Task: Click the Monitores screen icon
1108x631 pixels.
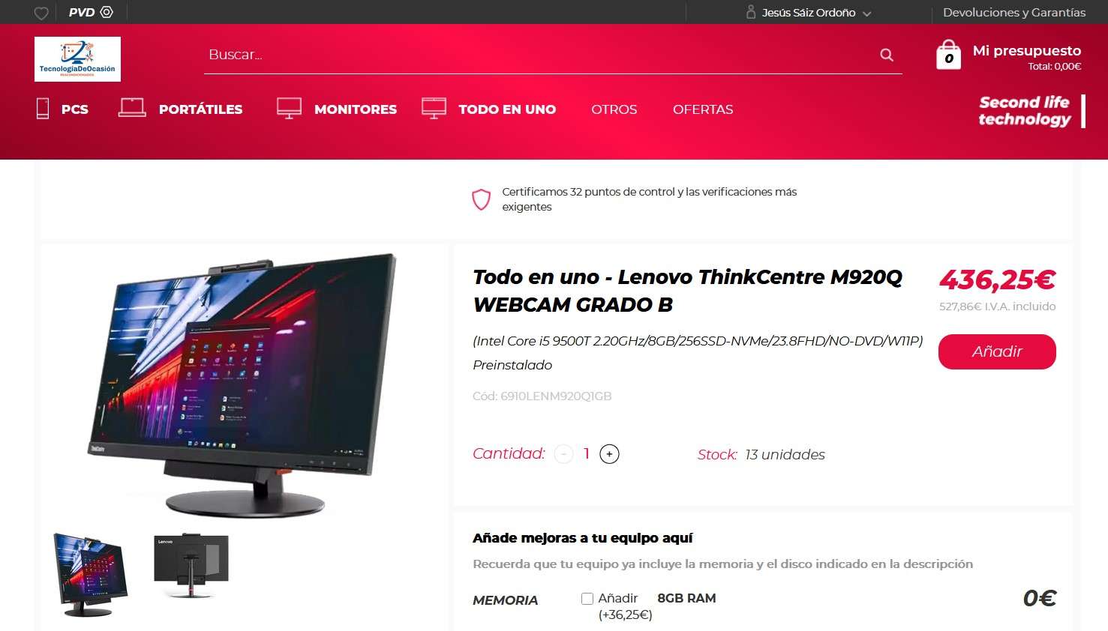Action: click(x=289, y=109)
